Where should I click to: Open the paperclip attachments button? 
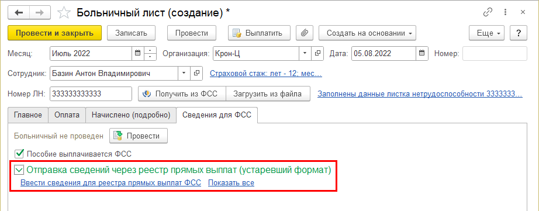point(305,33)
